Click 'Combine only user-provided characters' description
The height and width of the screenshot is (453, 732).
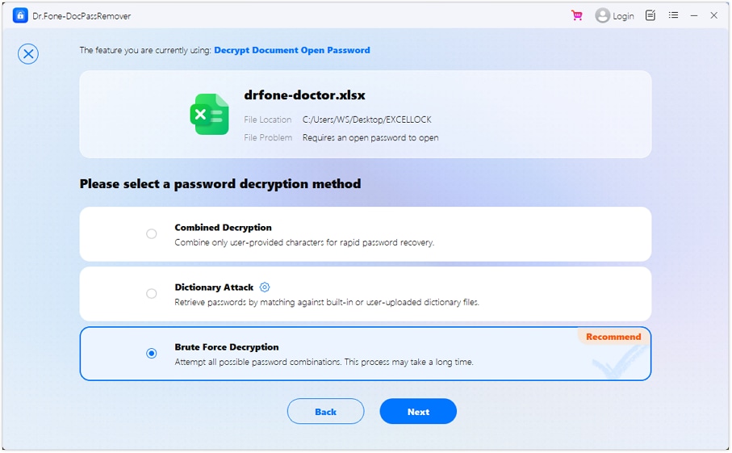[x=304, y=242]
